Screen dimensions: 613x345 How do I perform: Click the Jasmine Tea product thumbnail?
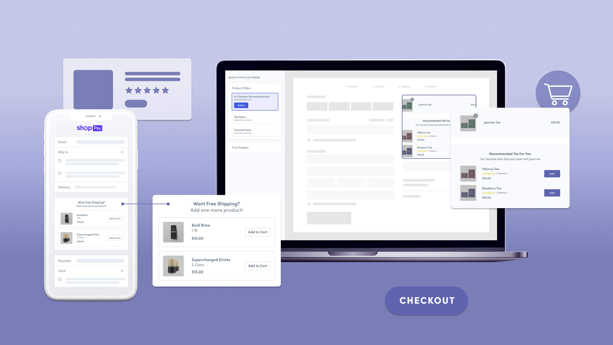tap(468, 123)
